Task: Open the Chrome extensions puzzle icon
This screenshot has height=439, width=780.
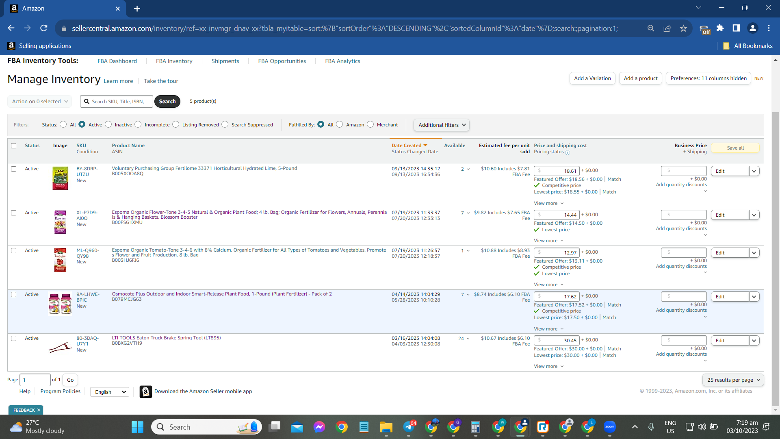Action: (720, 28)
